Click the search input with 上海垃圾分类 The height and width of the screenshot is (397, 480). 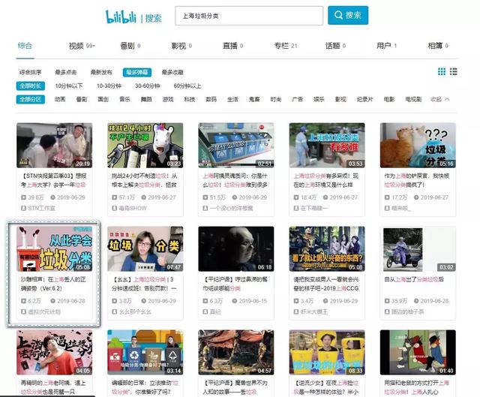click(x=249, y=16)
